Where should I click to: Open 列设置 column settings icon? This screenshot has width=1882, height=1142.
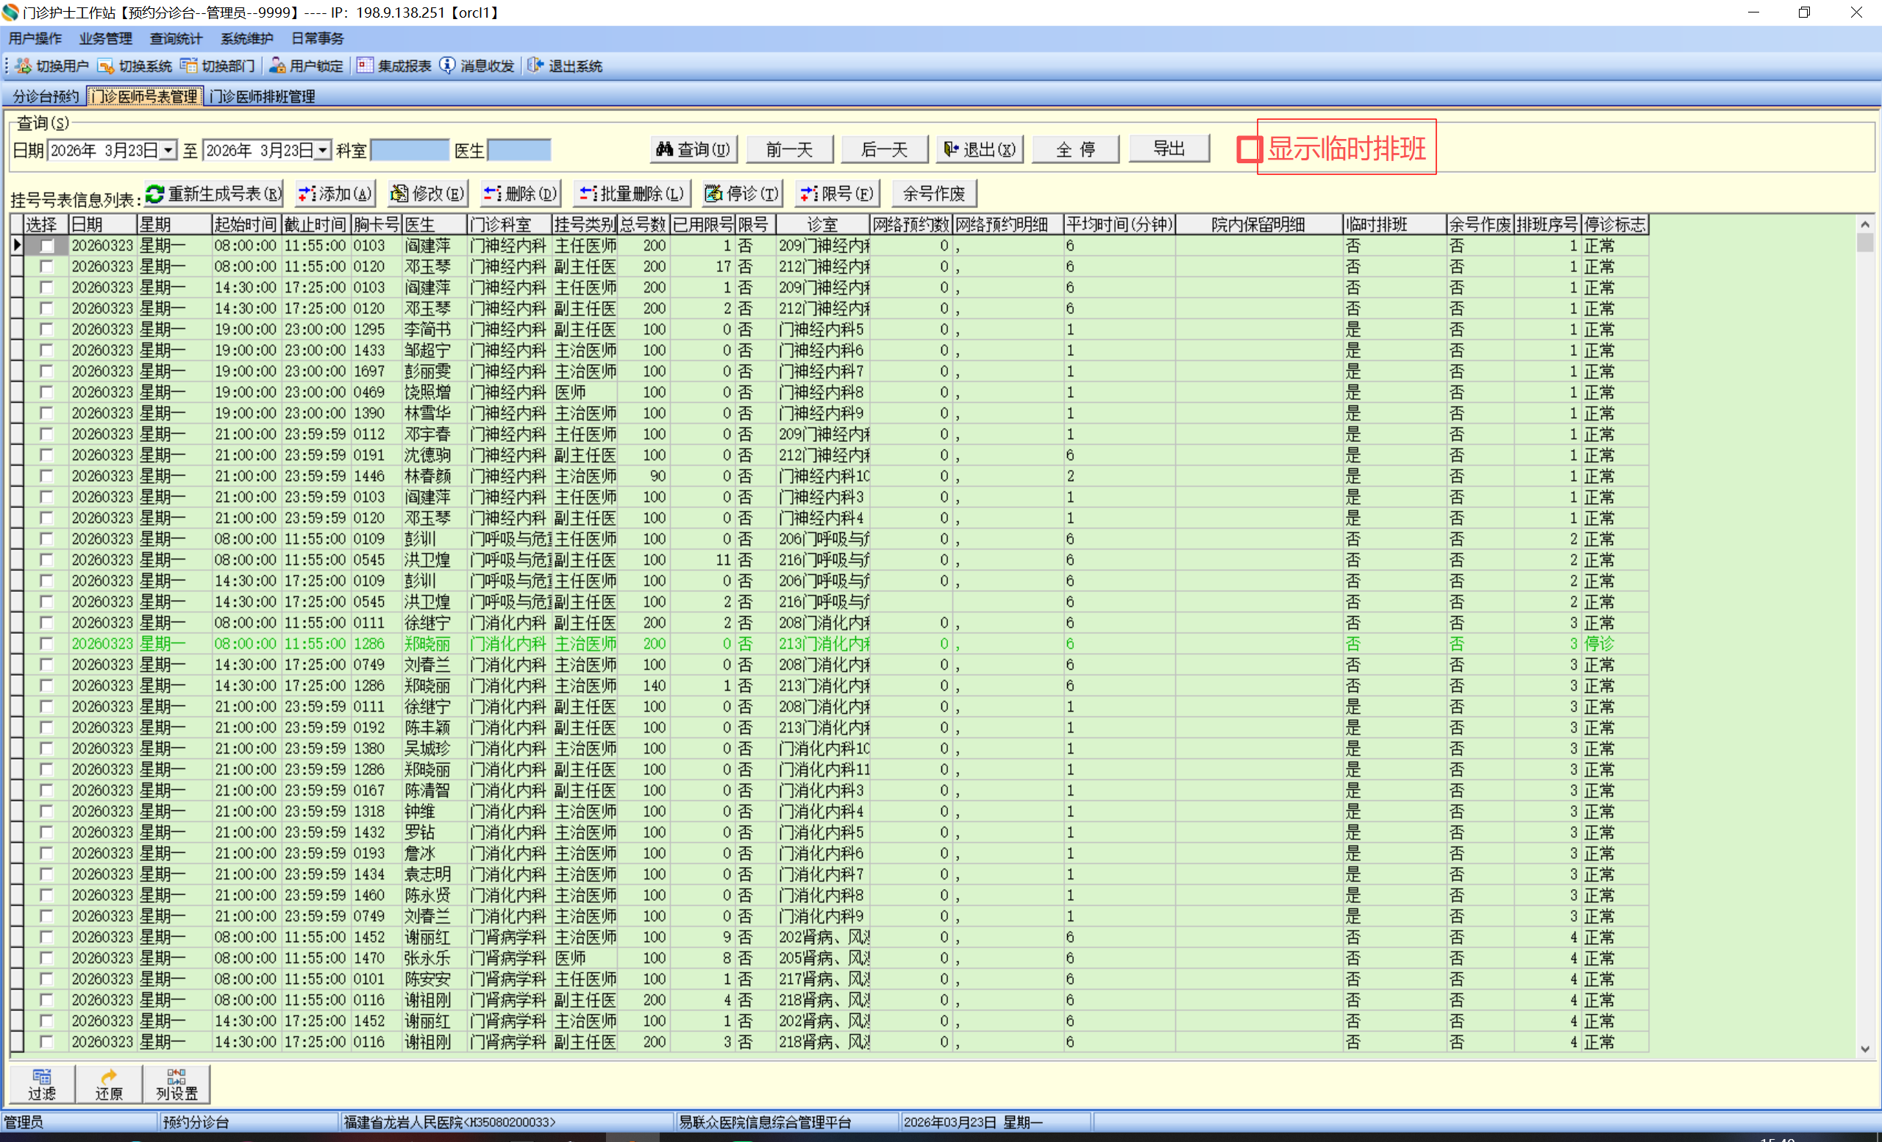click(177, 1083)
